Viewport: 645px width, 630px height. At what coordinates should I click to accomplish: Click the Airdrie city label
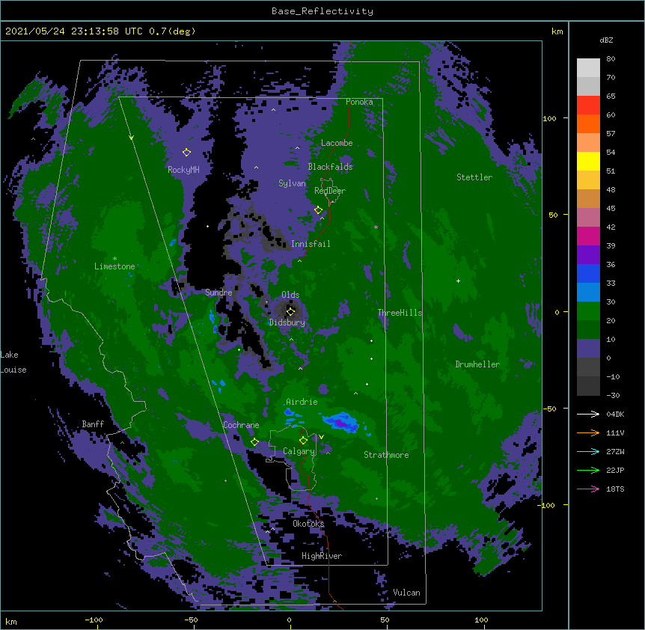pos(302,402)
